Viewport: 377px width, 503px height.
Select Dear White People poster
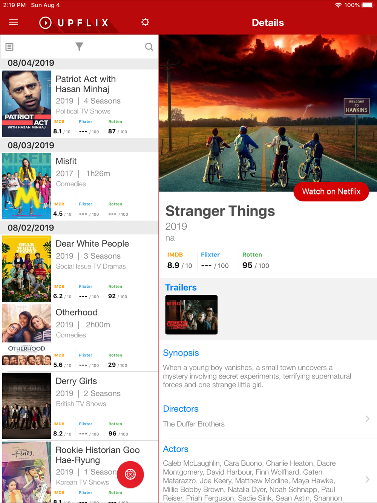tap(26, 268)
